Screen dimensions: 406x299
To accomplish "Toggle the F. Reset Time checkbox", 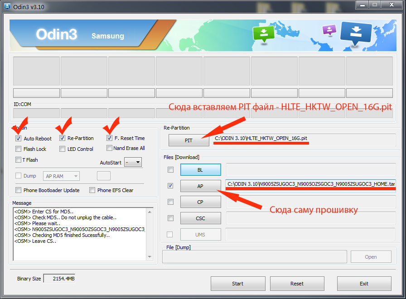I will coord(110,138).
